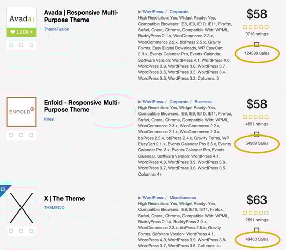Open the Enfold theme thumbnail
The height and width of the screenshot is (250, 286).
(22, 112)
